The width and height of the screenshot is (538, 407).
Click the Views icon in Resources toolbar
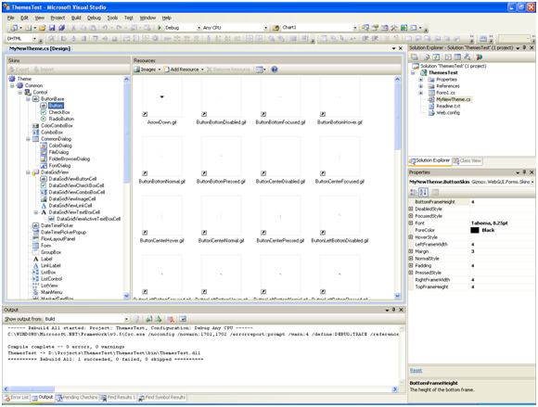tap(260, 70)
